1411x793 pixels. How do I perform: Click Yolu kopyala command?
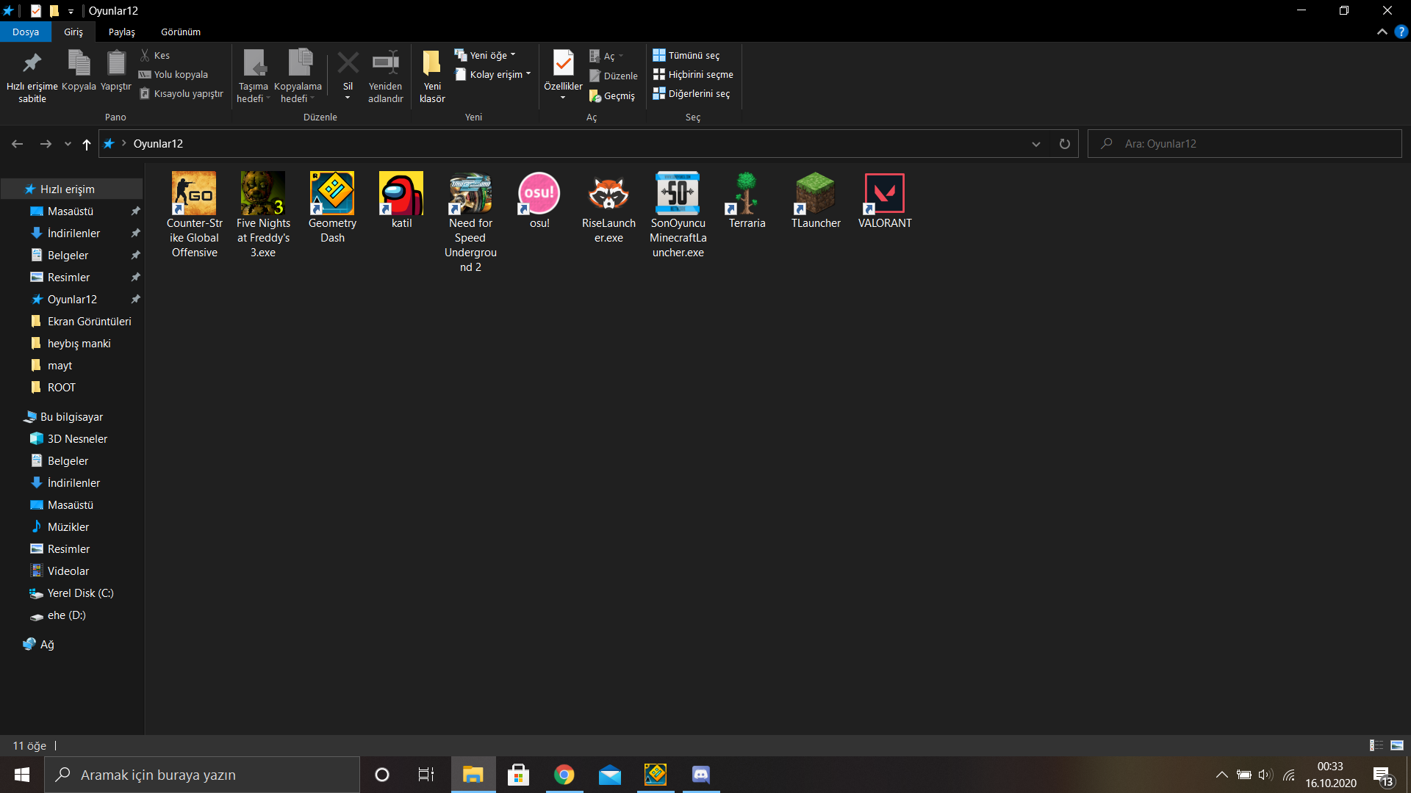[x=173, y=74]
